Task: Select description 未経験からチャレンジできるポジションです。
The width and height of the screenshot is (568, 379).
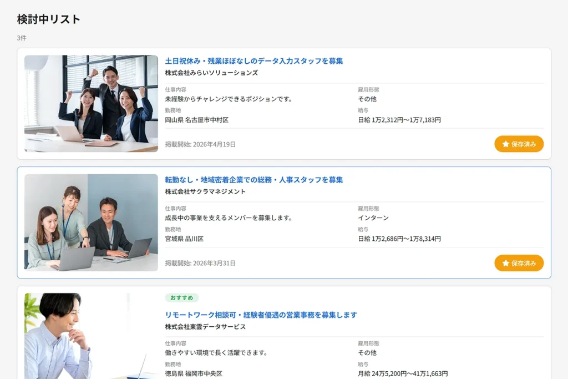Action: point(230,99)
